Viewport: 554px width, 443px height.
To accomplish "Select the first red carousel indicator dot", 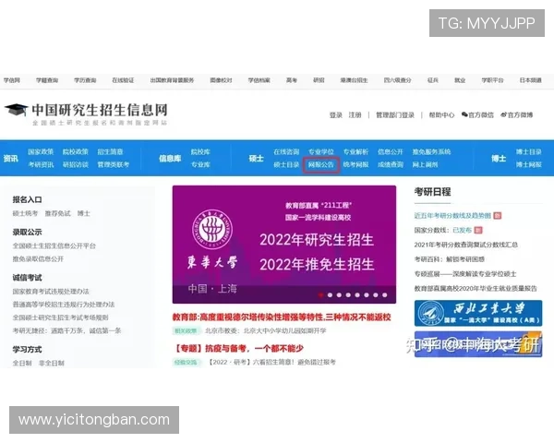I will pyautogui.click(x=320, y=295).
